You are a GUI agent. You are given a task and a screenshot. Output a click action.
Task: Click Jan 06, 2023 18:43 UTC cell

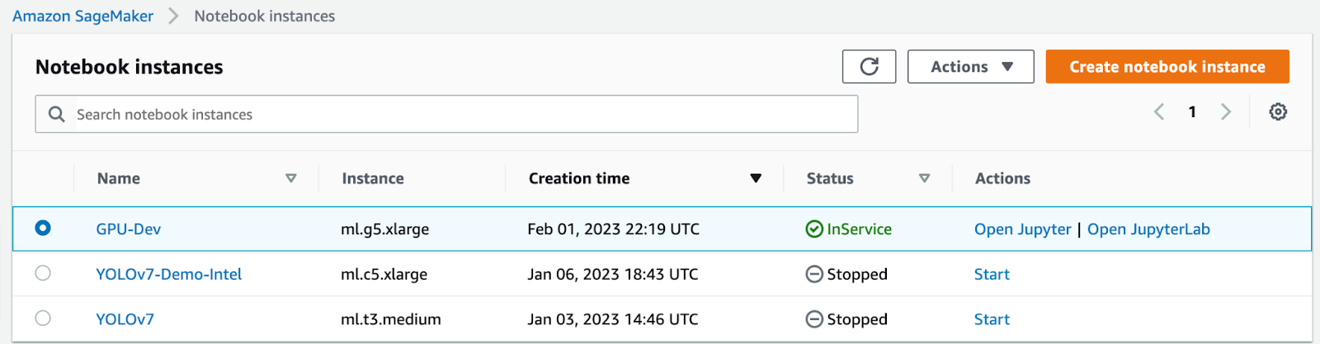pos(612,274)
